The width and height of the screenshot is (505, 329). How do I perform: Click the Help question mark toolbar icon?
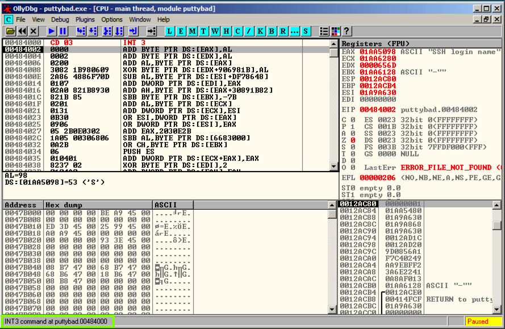click(x=346, y=31)
